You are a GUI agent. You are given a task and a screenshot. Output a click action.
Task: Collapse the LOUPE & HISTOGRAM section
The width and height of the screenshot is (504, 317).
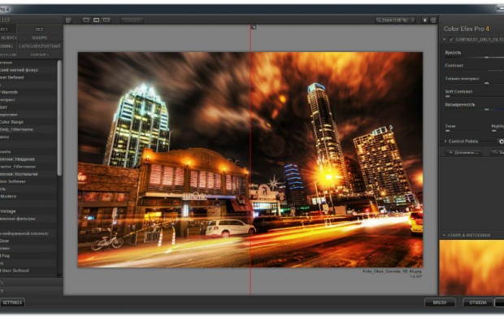pos(444,235)
